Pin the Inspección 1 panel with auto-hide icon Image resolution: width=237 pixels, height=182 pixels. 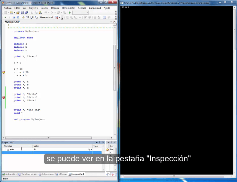point(99,142)
